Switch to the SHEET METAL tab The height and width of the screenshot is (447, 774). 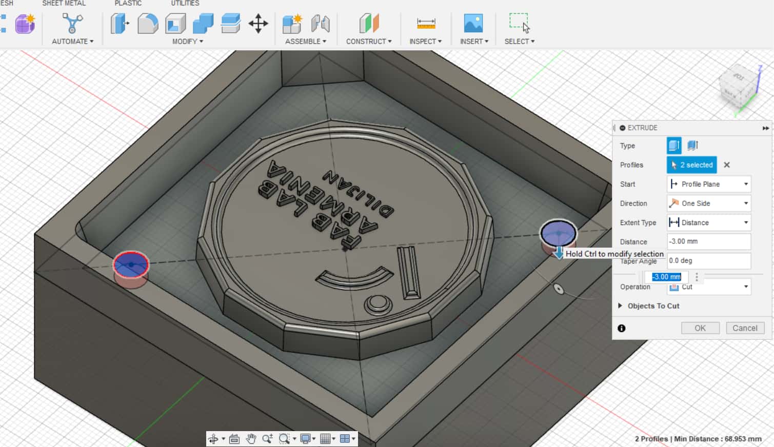pyautogui.click(x=64, y=4)
